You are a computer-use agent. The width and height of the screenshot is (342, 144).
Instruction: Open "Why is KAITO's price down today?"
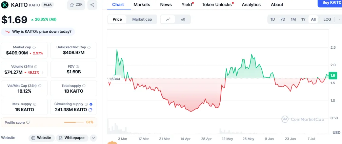pos(38,32)
